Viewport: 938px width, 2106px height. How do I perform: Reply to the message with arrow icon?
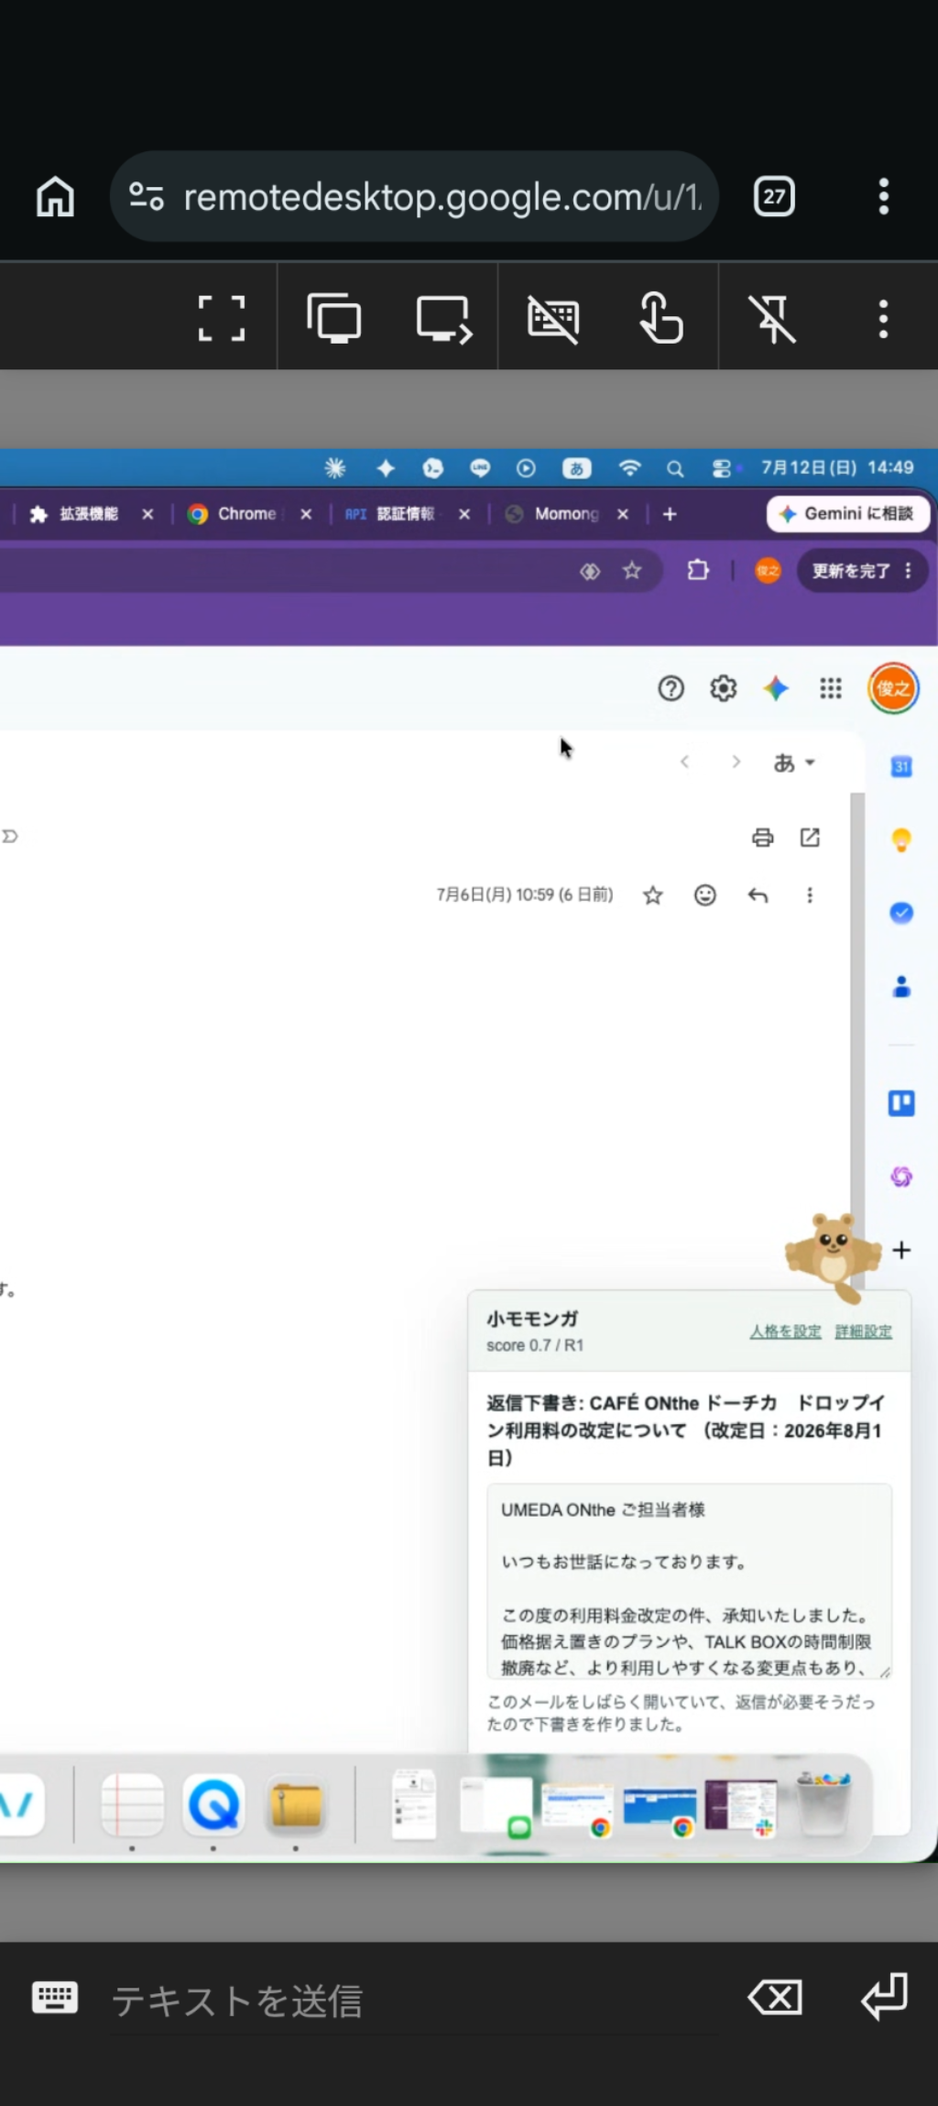point(758,895)
